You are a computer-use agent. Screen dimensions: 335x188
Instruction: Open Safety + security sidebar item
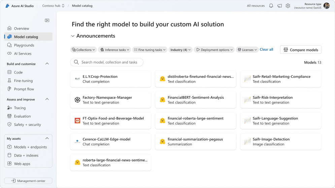click(x=28, y=125)
